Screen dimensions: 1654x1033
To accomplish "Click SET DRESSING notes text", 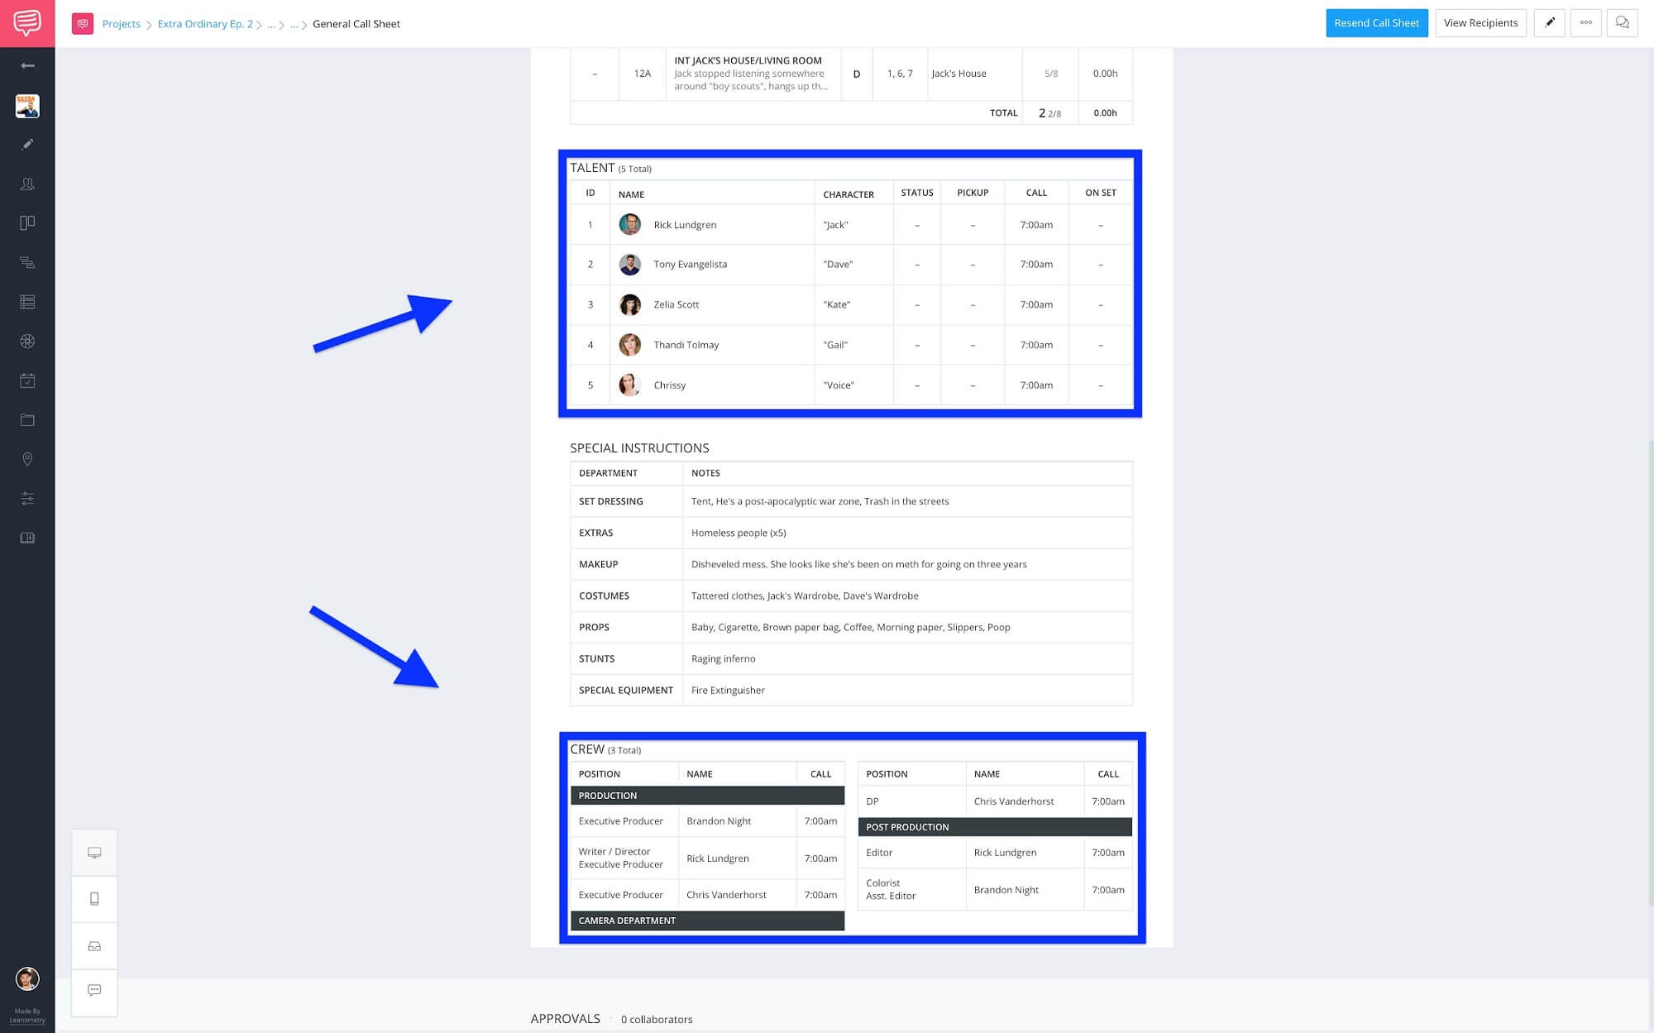I will pyautogui.click(x=820, y=501).
